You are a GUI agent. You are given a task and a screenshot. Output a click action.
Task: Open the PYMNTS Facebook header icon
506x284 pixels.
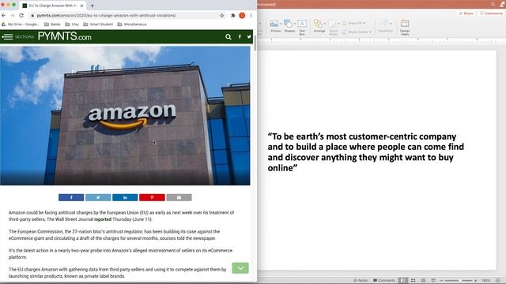pos(240,37)
